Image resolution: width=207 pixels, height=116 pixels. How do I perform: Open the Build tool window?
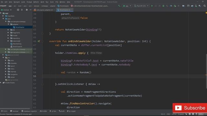coord(62,111)
